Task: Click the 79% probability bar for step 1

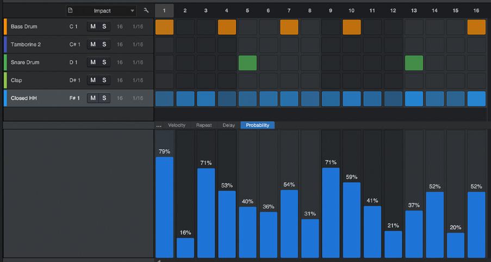Action: 164,207
